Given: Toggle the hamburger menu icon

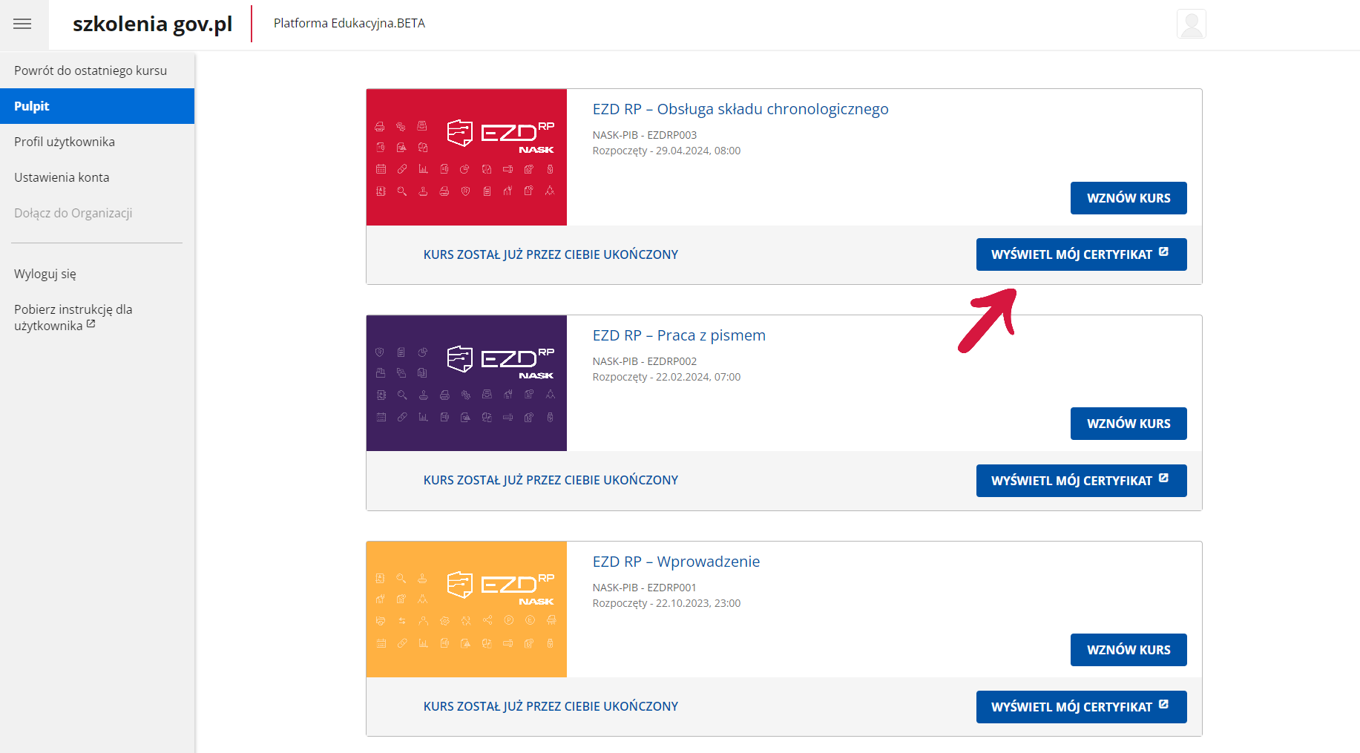Looking at the screenshot, I should 23,24.
